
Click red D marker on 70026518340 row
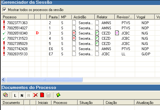[37, 33]
